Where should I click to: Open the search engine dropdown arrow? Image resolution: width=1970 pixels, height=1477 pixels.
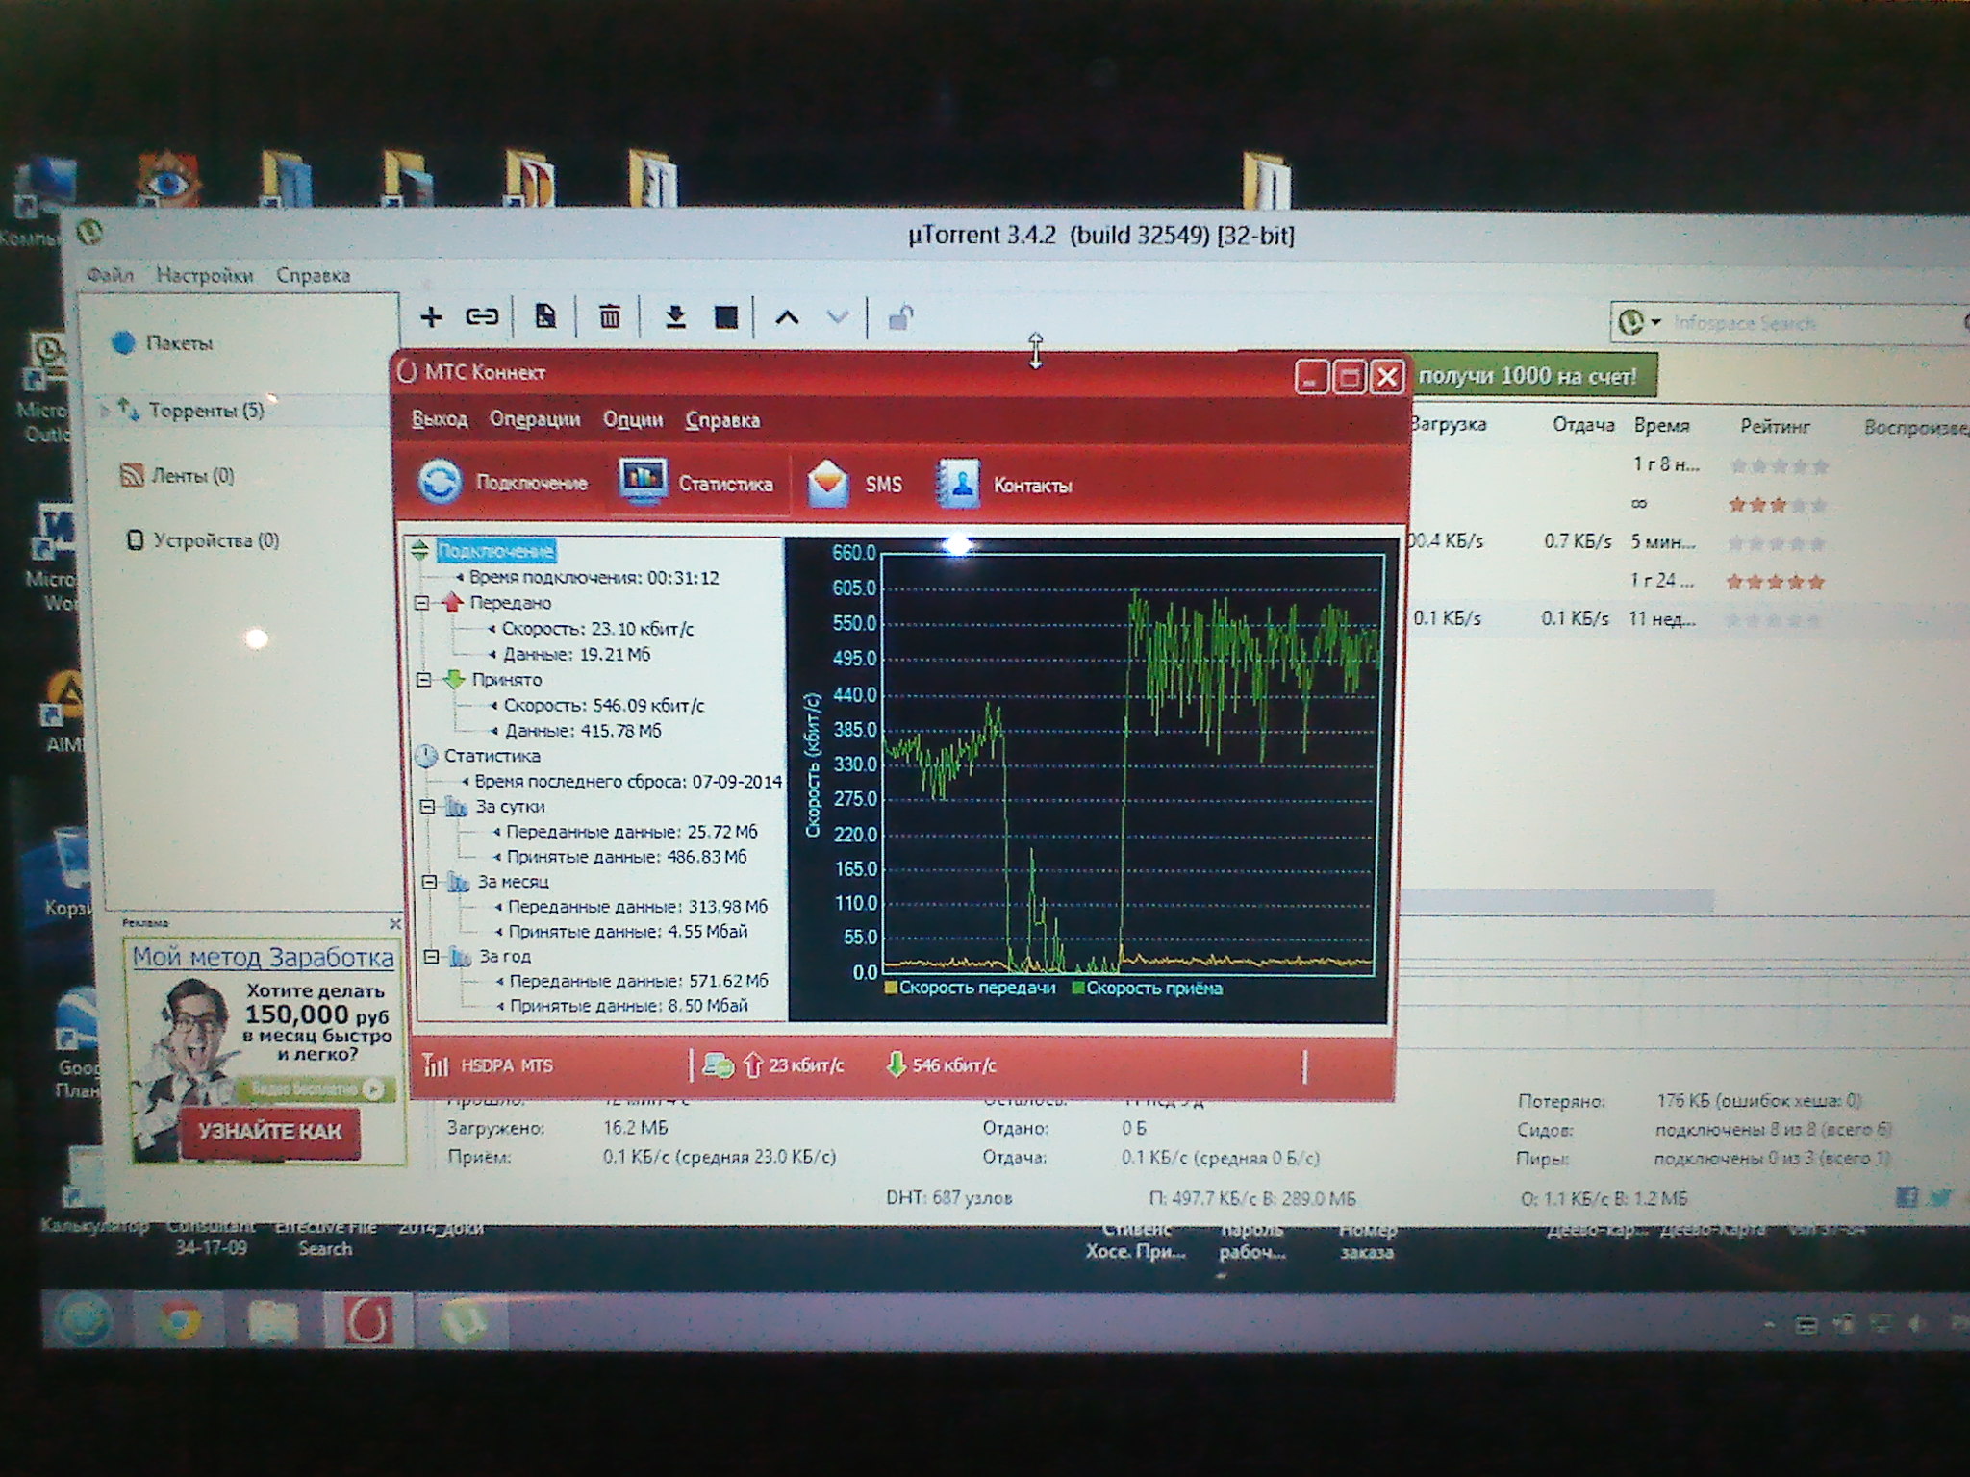(x=1656, y=321)
